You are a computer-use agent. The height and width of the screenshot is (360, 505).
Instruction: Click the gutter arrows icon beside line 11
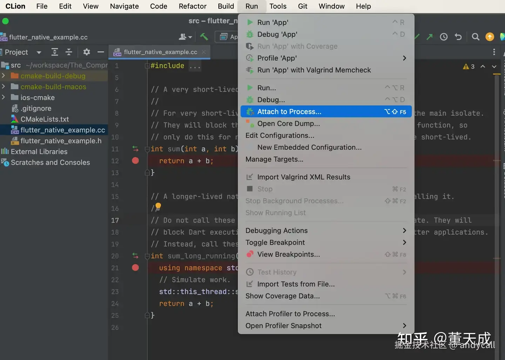click(x=135, y=149)
